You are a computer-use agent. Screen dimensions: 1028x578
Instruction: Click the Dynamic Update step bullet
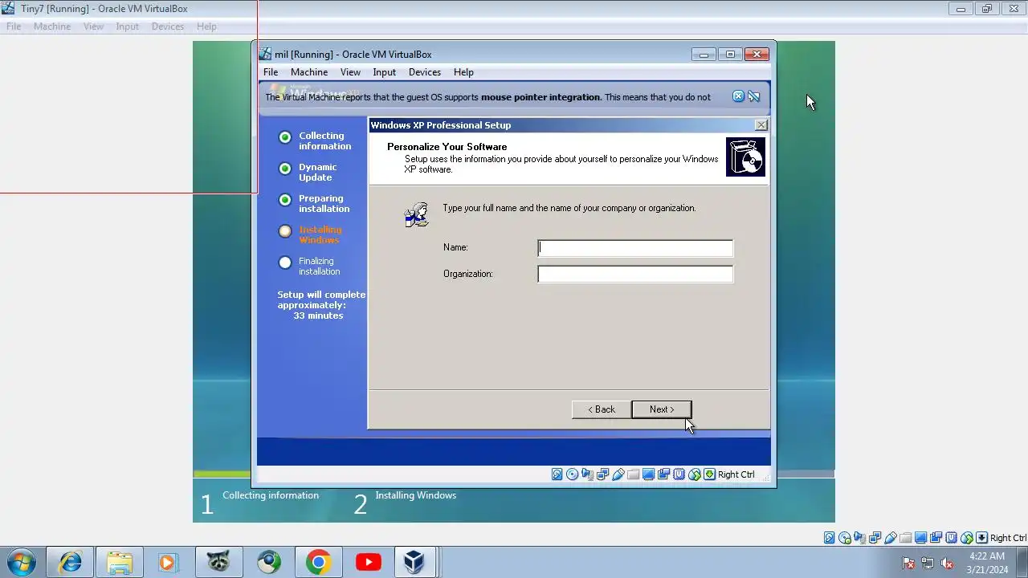tap(285, 169)
